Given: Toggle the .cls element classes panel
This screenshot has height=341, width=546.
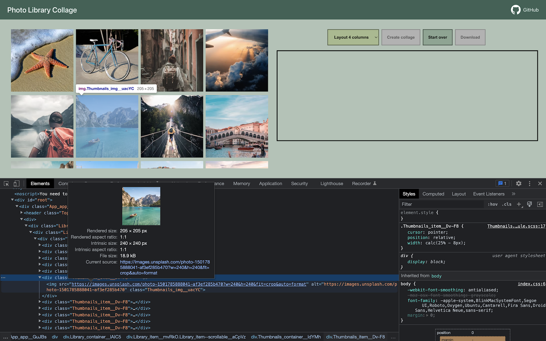Looking at the screenshot, I should 507,204.
